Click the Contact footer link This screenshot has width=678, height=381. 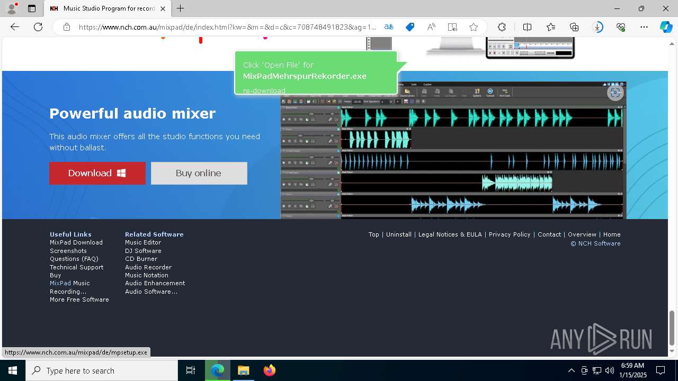pos(549,234)
